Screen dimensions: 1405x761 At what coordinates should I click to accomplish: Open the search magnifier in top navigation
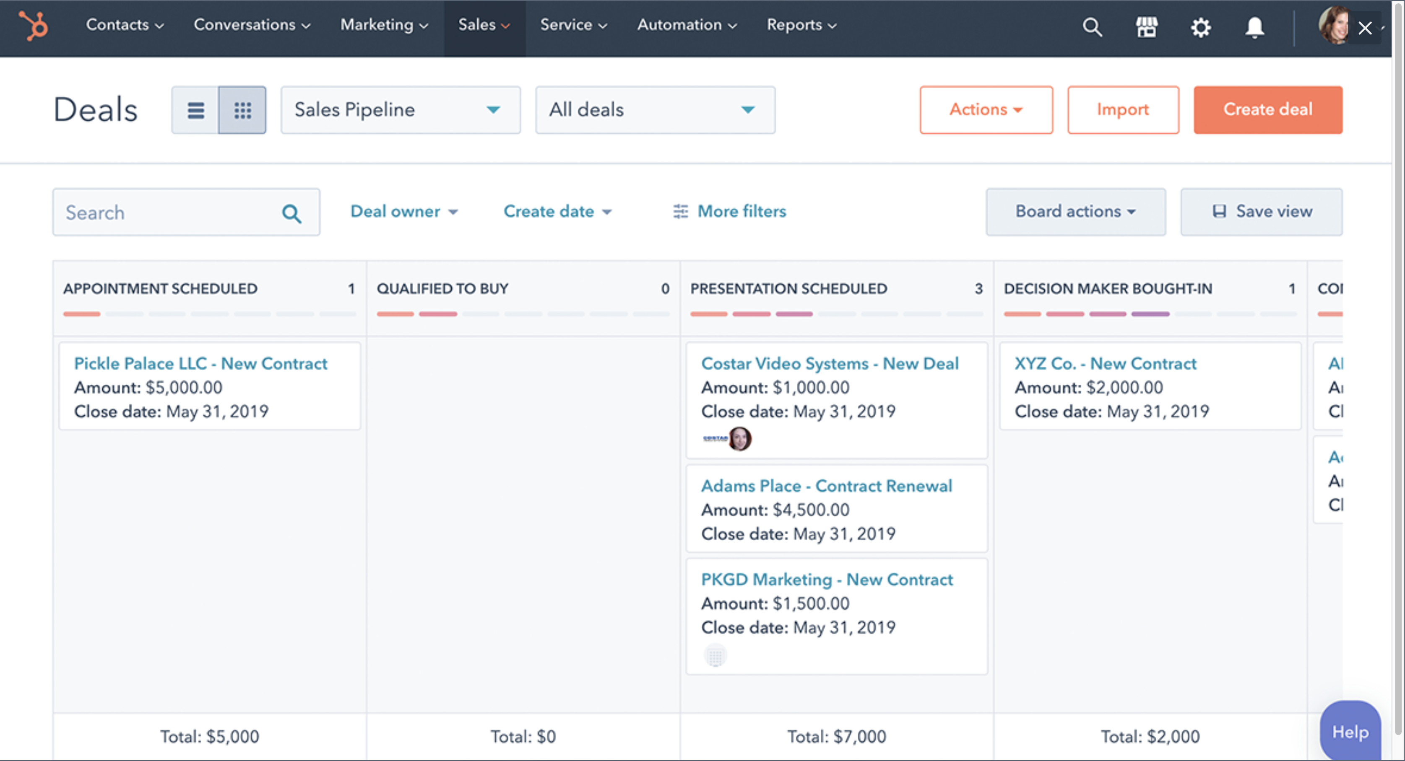pos(1092,27)
